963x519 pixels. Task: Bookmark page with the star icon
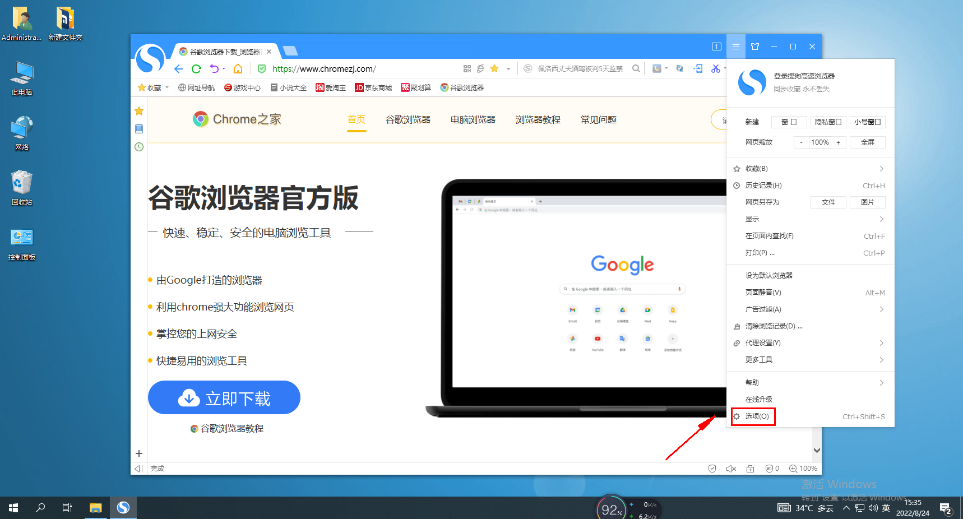point(494,68)
